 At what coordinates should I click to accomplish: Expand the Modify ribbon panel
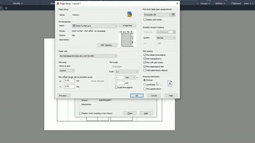[x=18, y=3]
